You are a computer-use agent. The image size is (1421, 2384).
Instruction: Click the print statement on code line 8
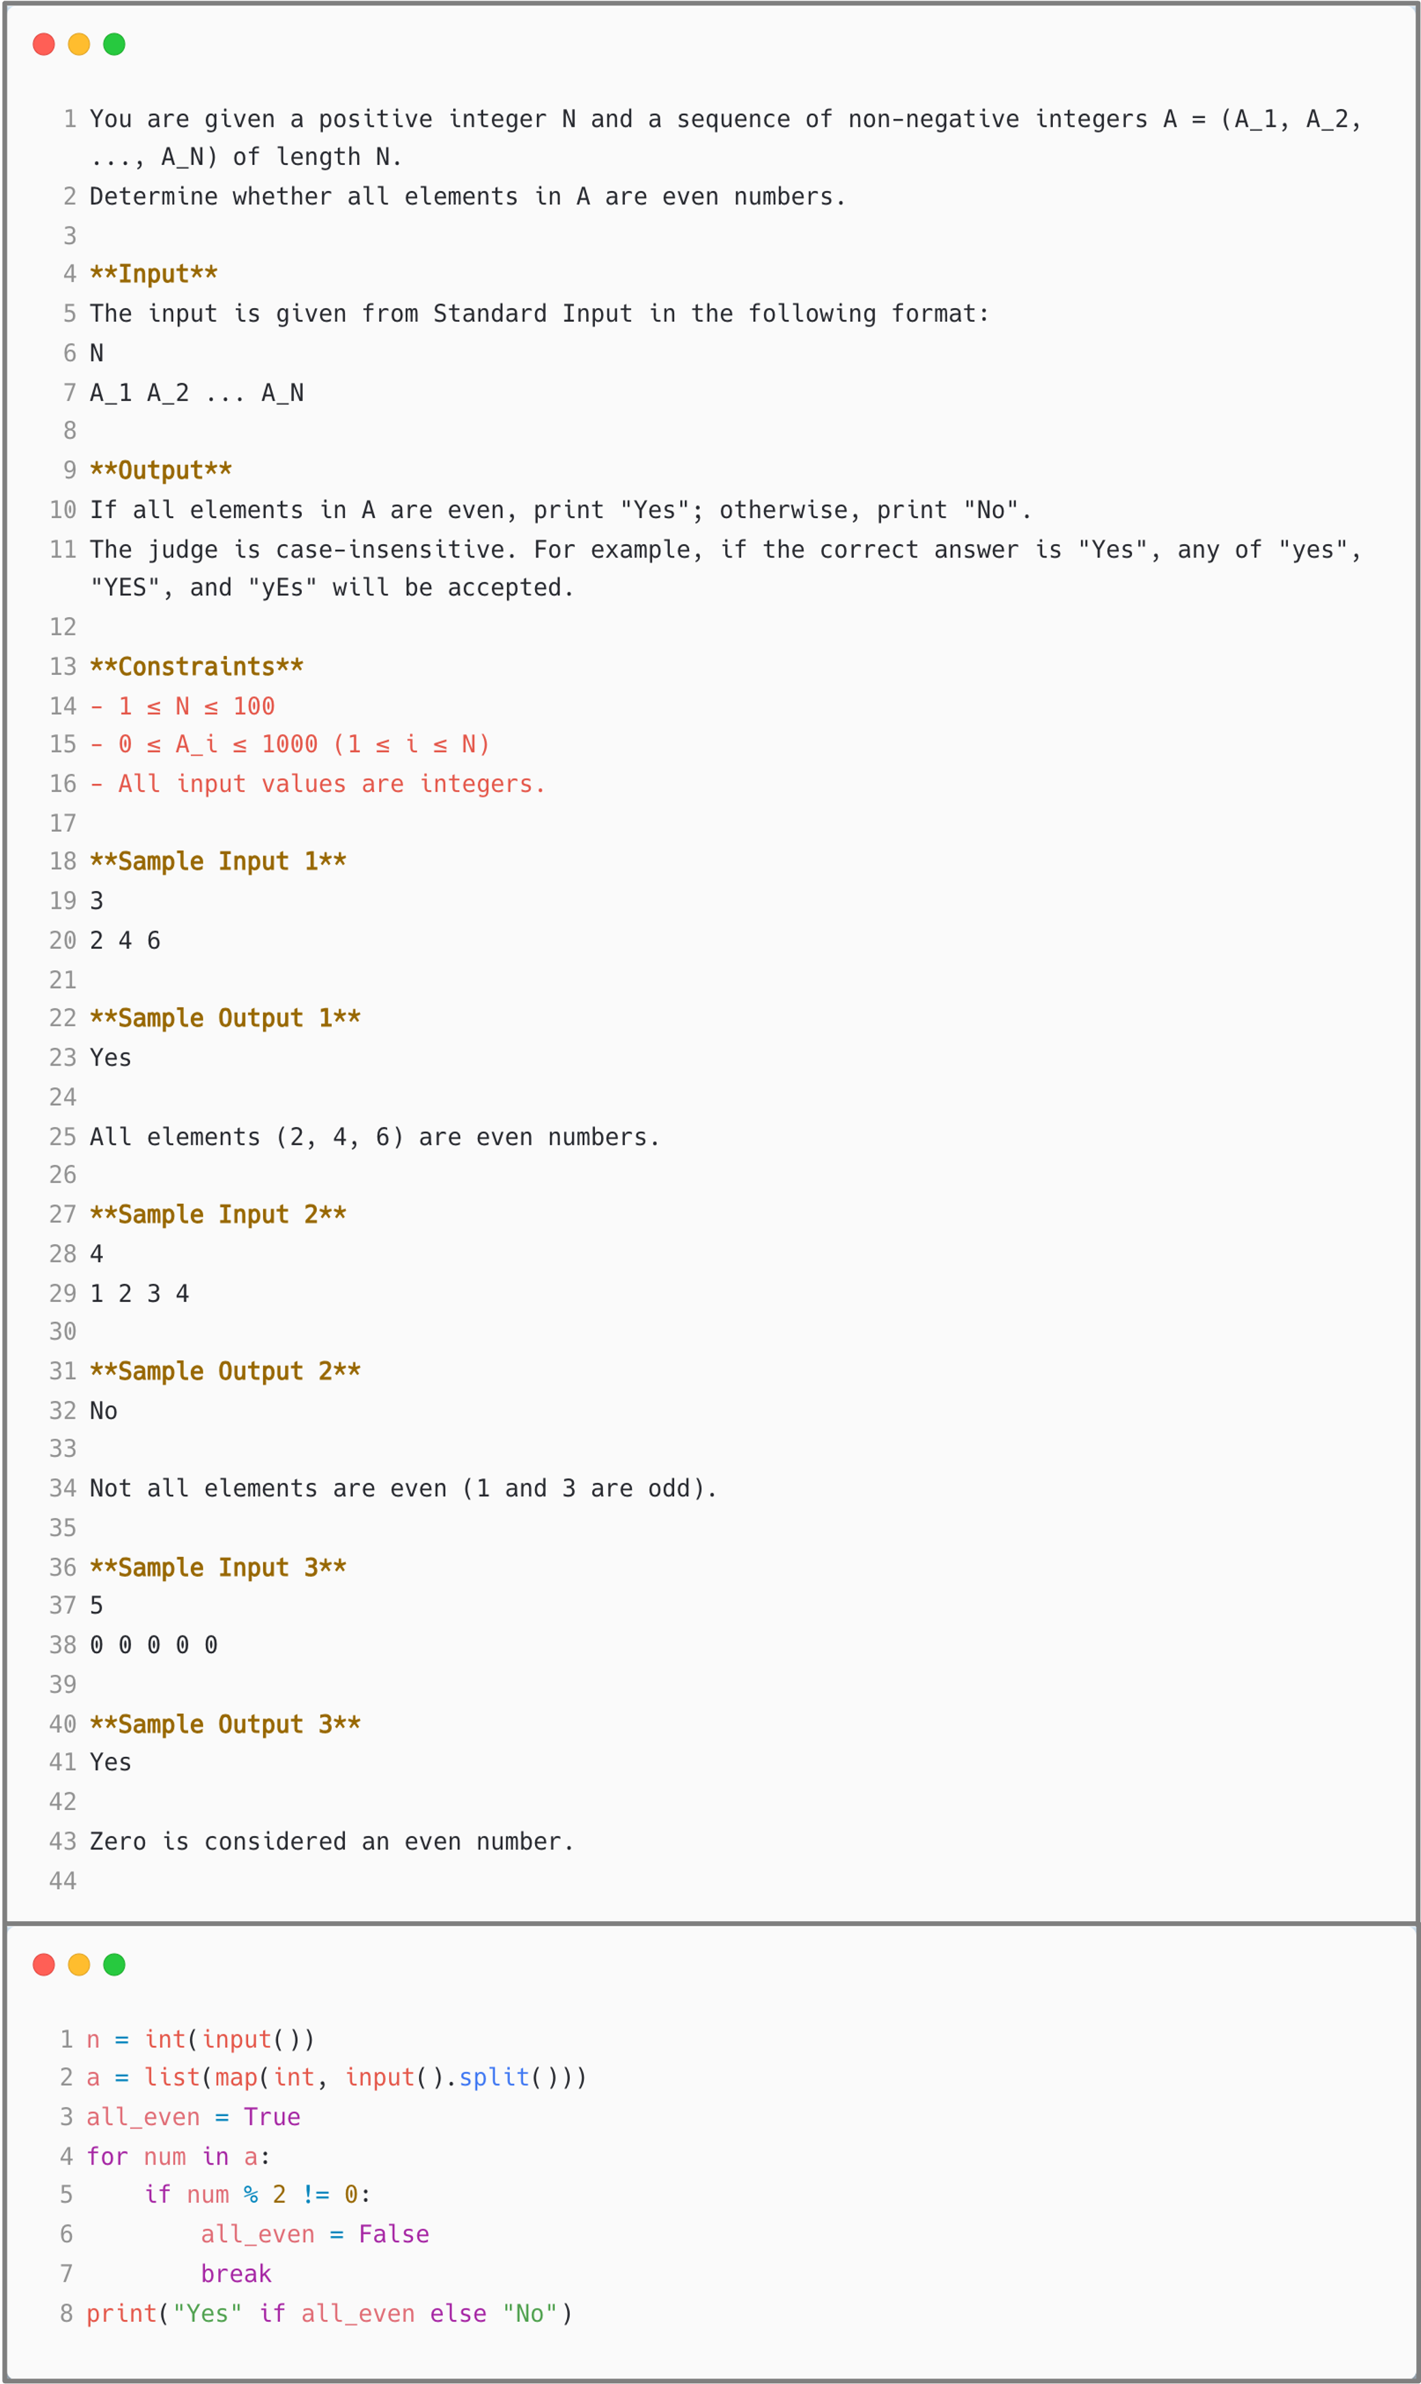click(x=329, y=2313)
